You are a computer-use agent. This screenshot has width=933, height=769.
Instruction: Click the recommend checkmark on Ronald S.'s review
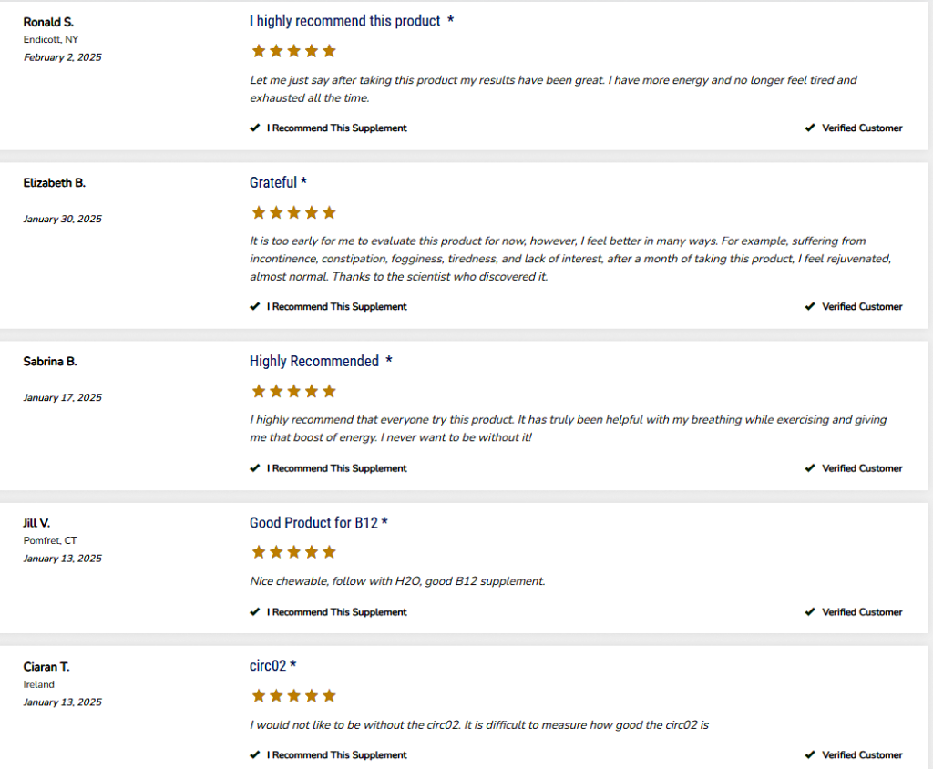(255, 128)
